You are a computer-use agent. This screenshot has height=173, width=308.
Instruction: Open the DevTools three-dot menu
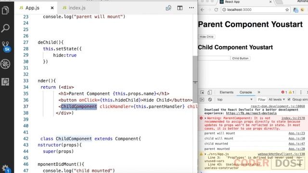pyautogui.click(x=301, y=92)
